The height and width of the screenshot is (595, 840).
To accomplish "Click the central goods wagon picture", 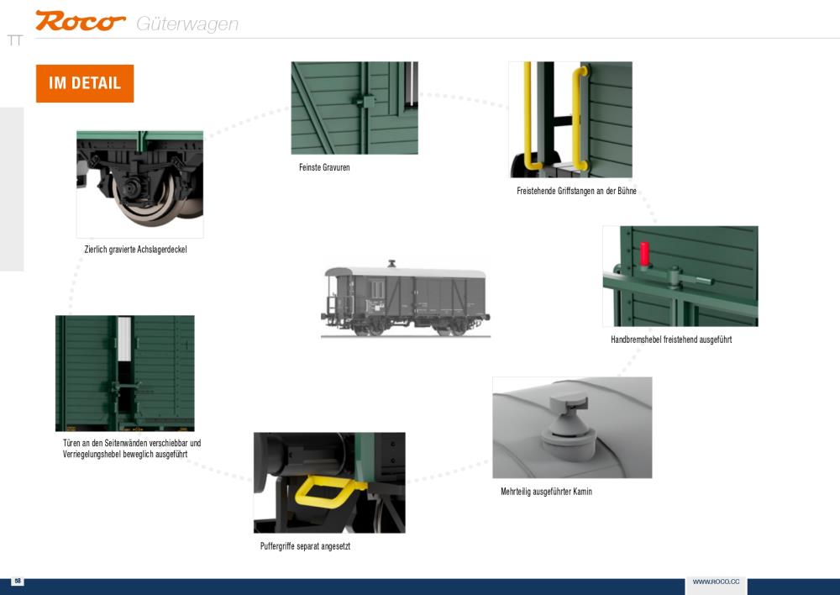I will pyautogui.click(x=406, y=299).
